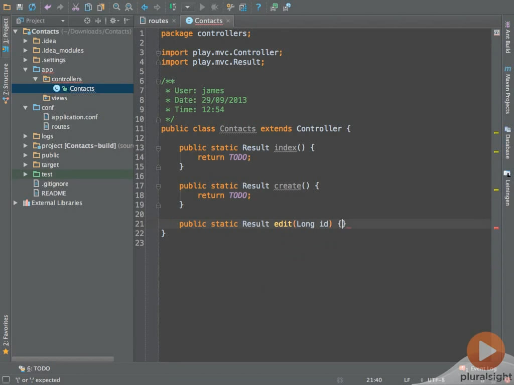Screen dimensions: 514x385
Task: Click the Scroll from Source target icon
Action: [87, 21]
